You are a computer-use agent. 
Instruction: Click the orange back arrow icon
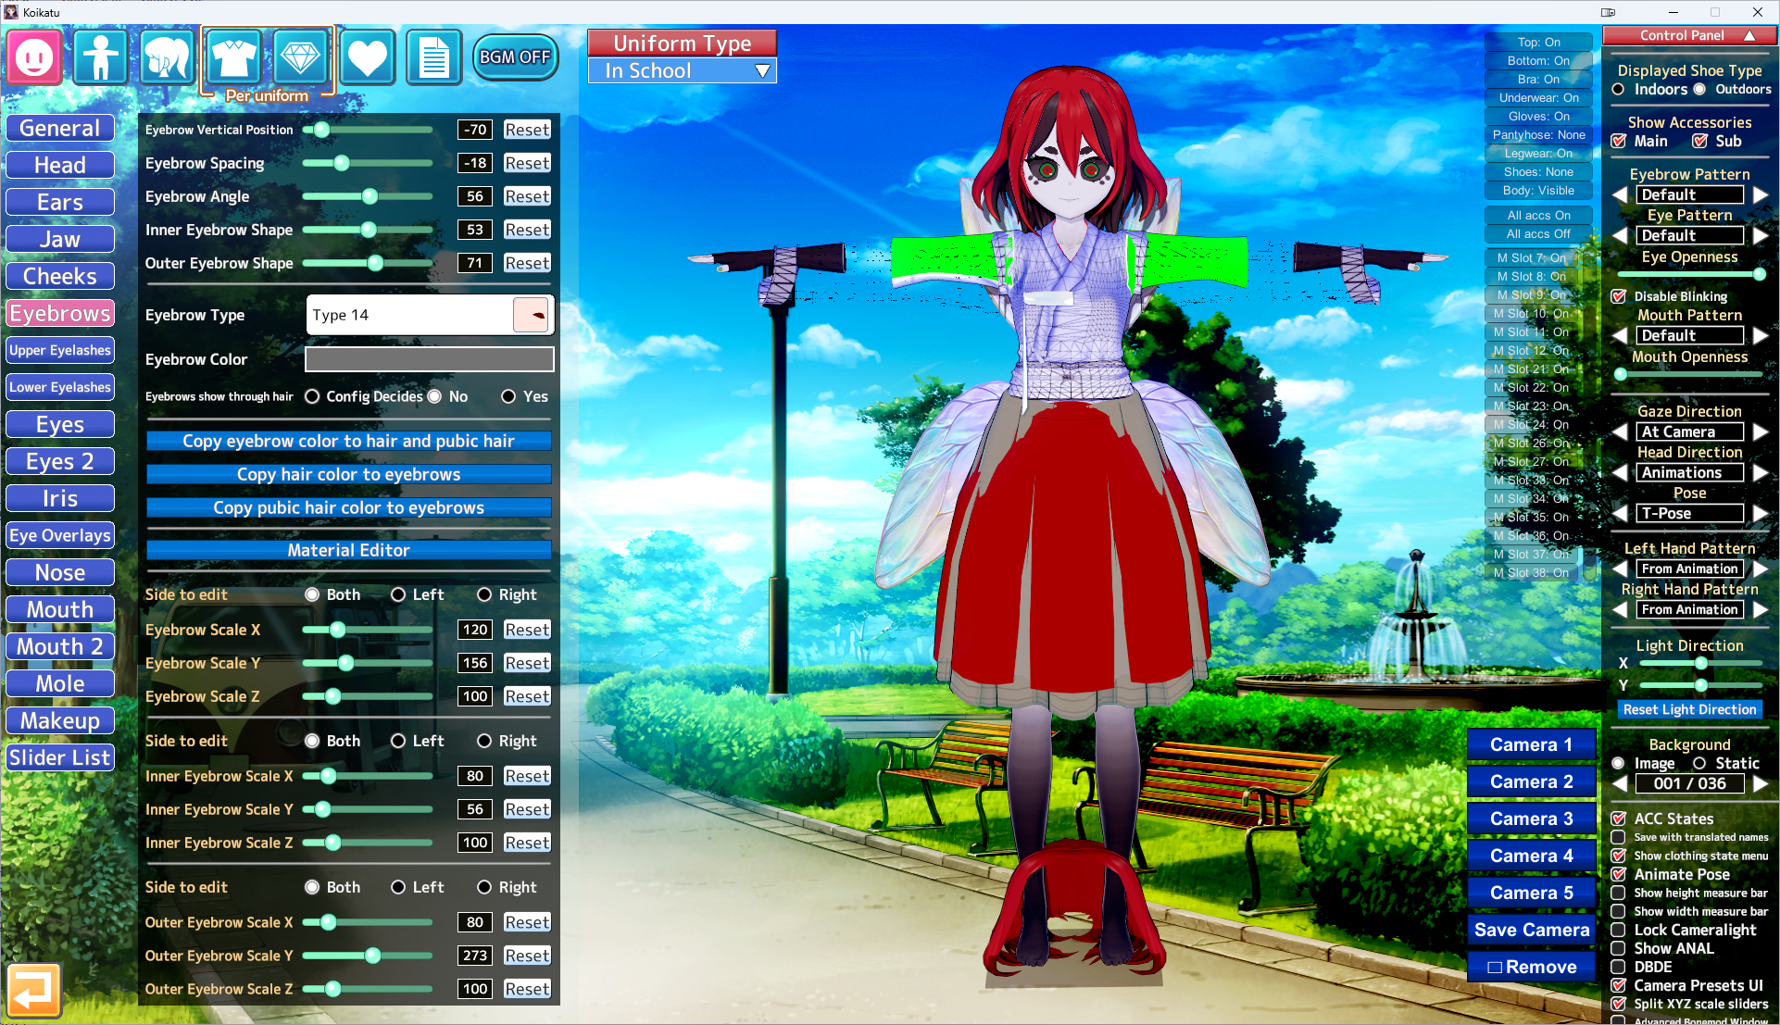[x=33, y=990]
